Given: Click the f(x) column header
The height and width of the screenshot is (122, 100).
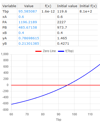Looking at the screenshot, I should (48, 6).
